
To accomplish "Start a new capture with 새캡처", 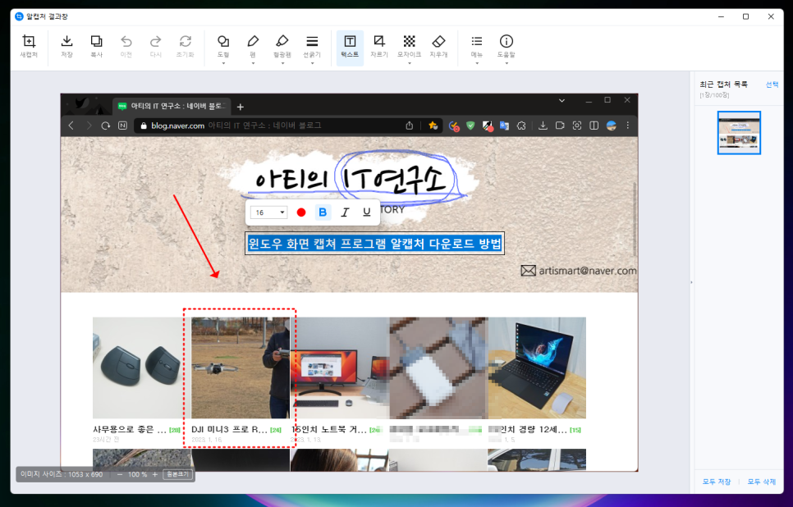I will 29,46.
